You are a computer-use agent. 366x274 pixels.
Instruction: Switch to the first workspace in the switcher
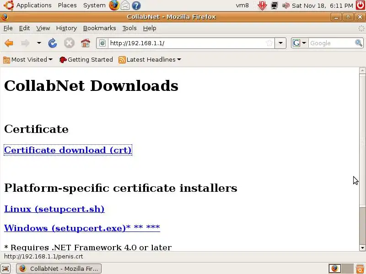tap(335, 269)
